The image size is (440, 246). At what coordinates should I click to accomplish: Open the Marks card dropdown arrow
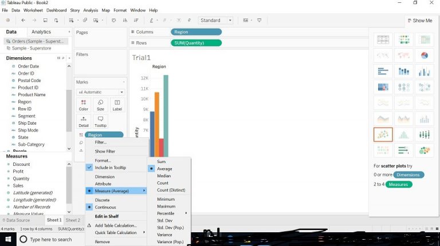pyautogui.click(x=124, y=82)
